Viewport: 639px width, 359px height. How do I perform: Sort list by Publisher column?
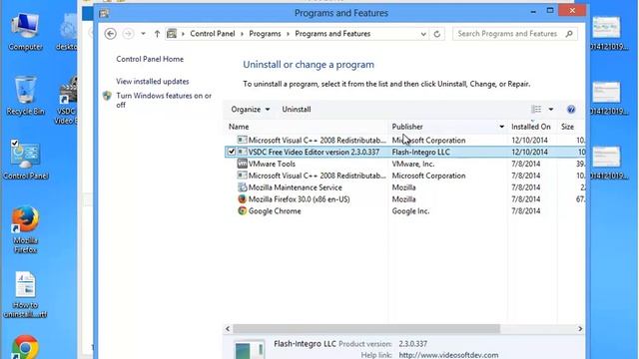(x=407, y=127)
